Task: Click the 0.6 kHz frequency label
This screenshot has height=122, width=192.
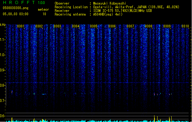Action: pos(2,116)
